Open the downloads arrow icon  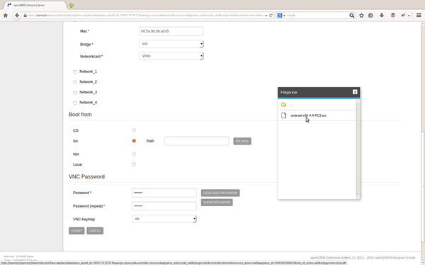[382, 16]
